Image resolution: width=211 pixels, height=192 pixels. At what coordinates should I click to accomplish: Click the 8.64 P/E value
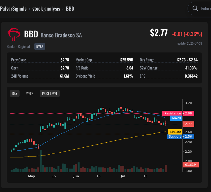(x=130, y=68)
